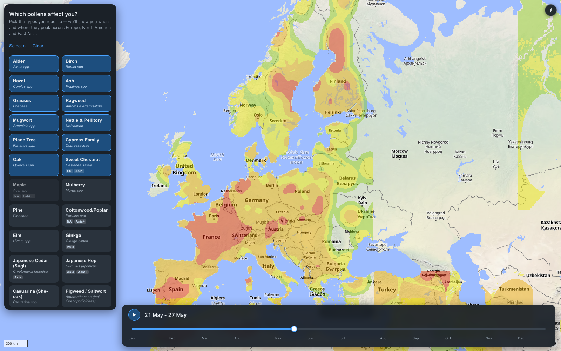Toggle the Nettle & Pellitory filter

point(87,123)
